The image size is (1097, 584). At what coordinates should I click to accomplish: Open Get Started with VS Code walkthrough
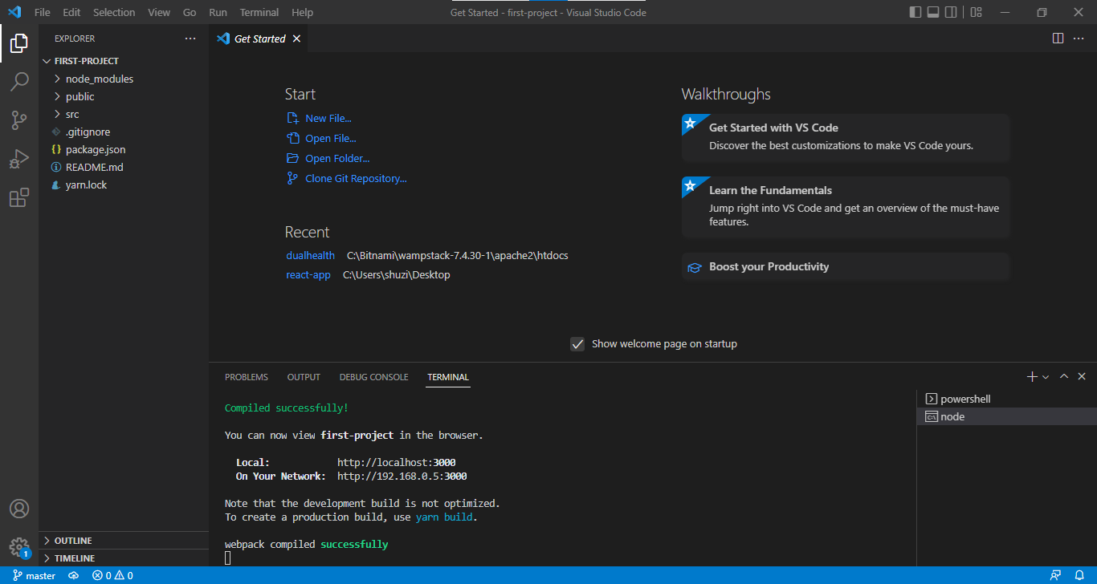click(846, 137)
